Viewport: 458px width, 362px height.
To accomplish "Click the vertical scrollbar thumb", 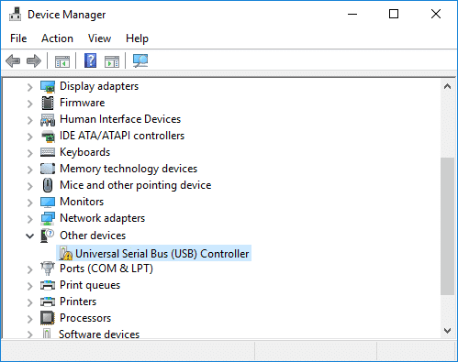I will click(x=447, y=226).
